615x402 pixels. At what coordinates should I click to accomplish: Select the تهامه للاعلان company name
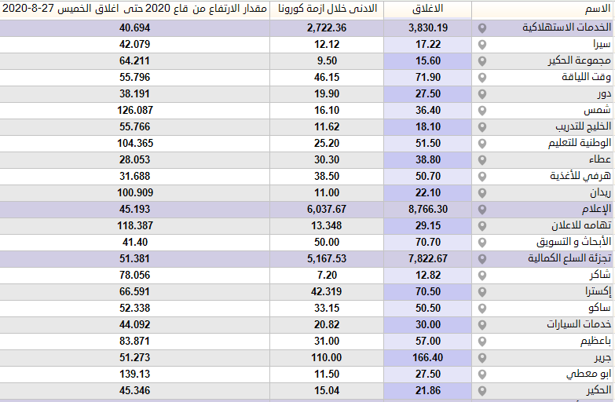click(x=581, y=225)
